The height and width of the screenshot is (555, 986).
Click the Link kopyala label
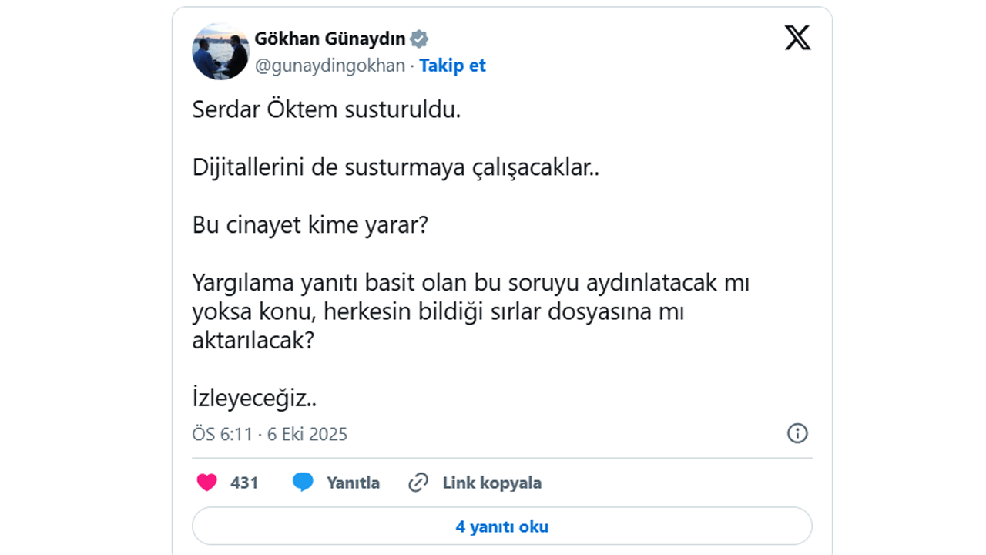[491, 483]
